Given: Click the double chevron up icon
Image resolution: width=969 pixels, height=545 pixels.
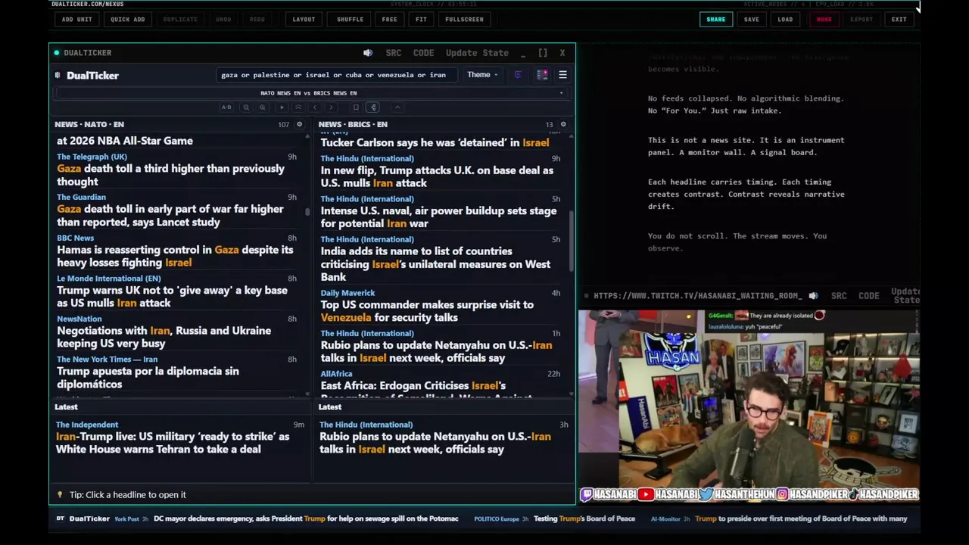Looking at the screenshot, I should (298, 107).
